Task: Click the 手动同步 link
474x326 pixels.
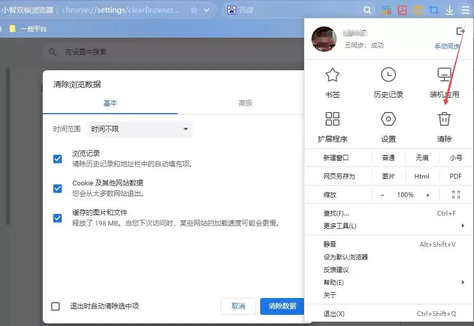Action: tap(447, 46)
